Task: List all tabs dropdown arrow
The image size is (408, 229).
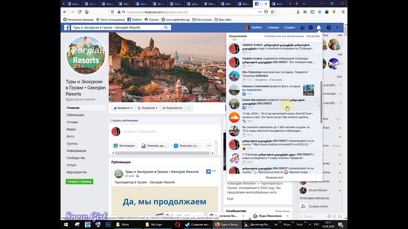Action: click(304, 4)
